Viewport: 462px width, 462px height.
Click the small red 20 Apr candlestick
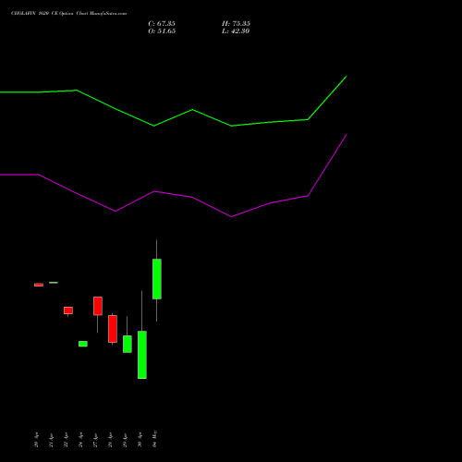point(39,285)
